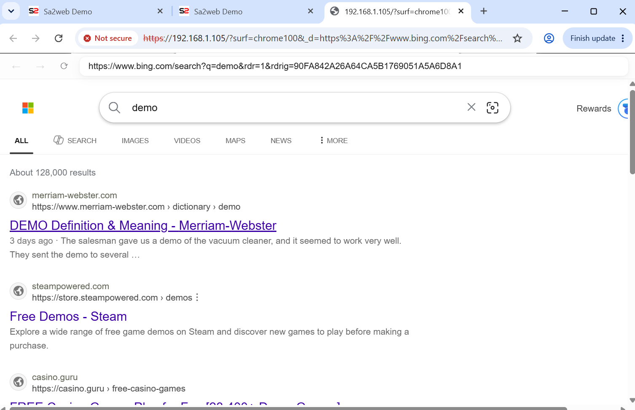
Task: Close the second Sa2web Demo tab
Action: click(x=311, y=11)
